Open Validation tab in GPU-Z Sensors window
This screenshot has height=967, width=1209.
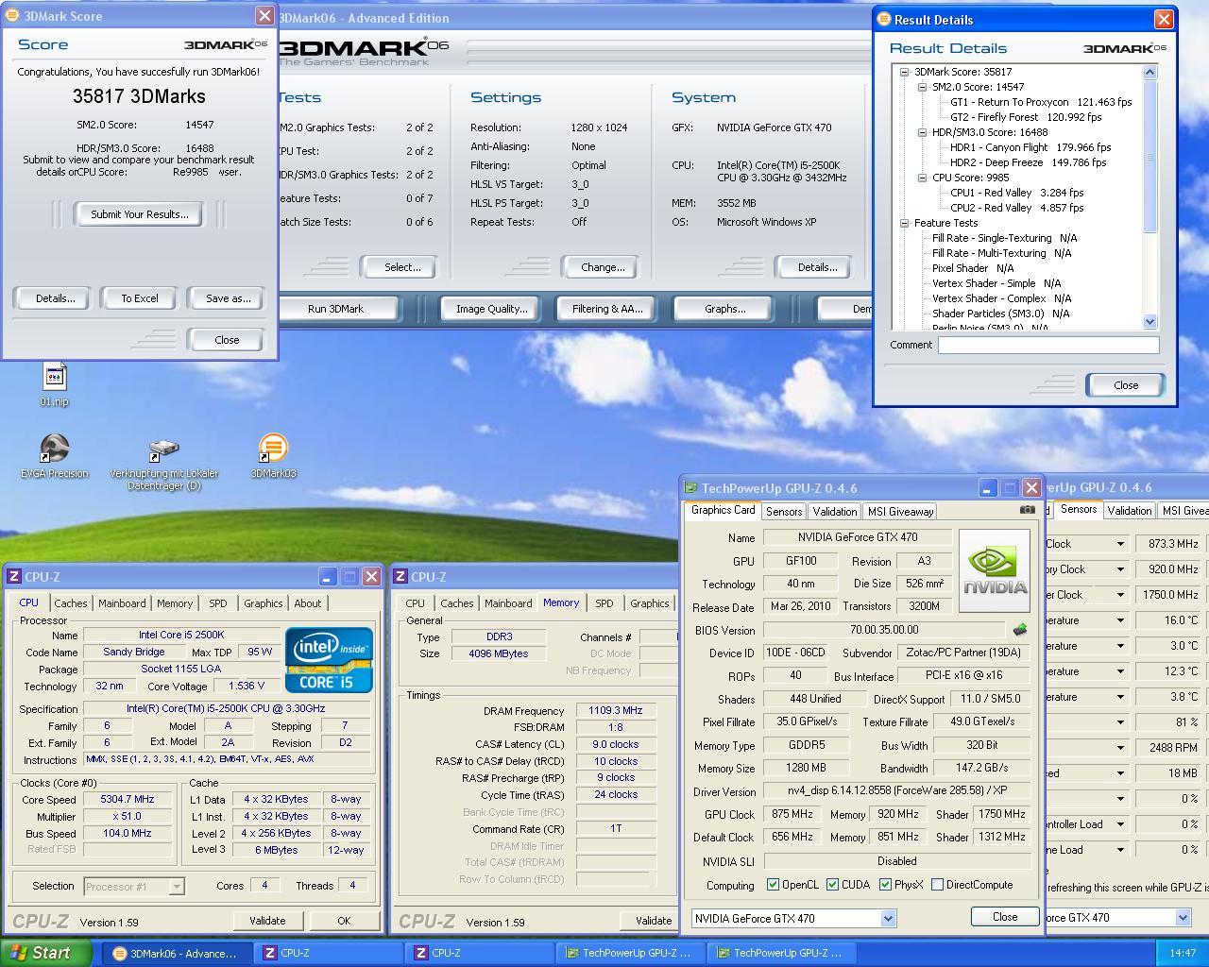tap(1129, 510)
